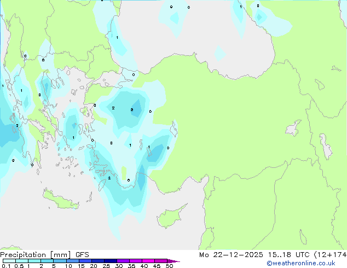Select the legend swatch between 0.1 and 0.5

[9, 261]
